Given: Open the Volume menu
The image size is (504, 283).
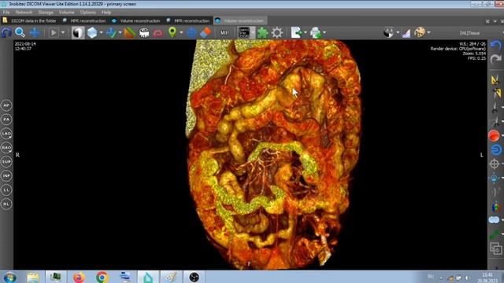Looking at the screenshot, I should tap(66, 13).
